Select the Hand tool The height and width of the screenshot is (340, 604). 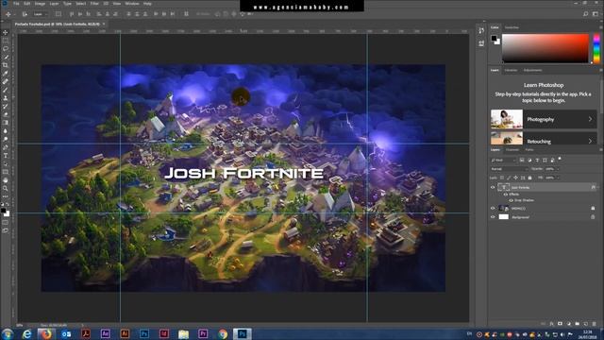(x=6, y=180)
